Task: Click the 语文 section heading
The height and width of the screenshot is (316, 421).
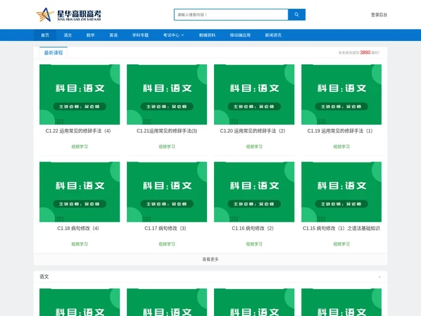Action: (x=44, y=276)
